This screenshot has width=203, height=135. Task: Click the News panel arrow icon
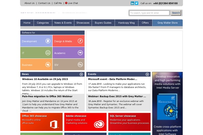[81, 74]
